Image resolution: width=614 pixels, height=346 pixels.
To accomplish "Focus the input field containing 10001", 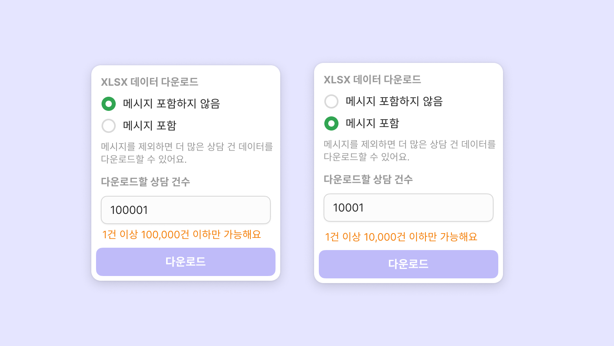I will tap(409, 208).
